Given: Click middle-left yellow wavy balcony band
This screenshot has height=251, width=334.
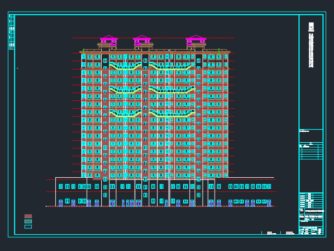Looking at the screenshot, I should tap(125, 90).
